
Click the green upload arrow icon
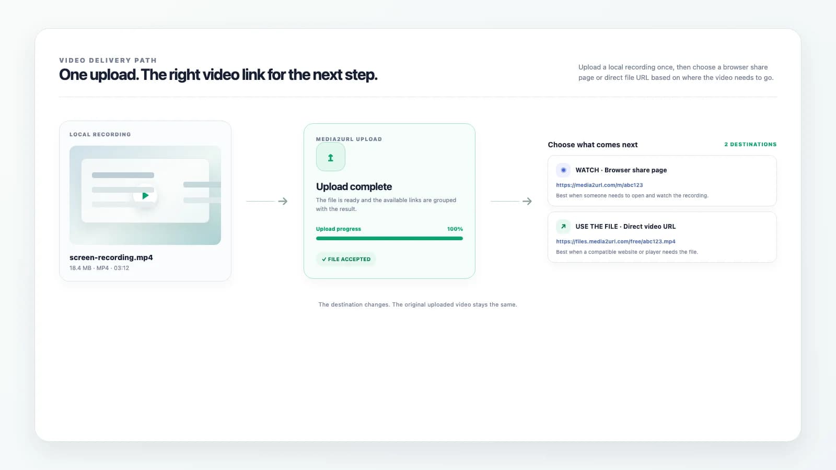(x=331, y=157)
